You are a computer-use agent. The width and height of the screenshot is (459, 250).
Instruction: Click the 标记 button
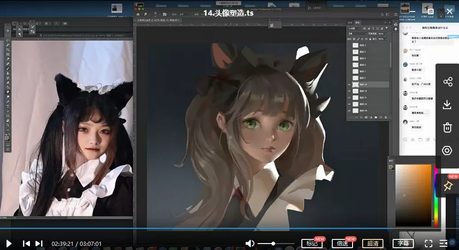pyautogui.click(x=312, y=243)
